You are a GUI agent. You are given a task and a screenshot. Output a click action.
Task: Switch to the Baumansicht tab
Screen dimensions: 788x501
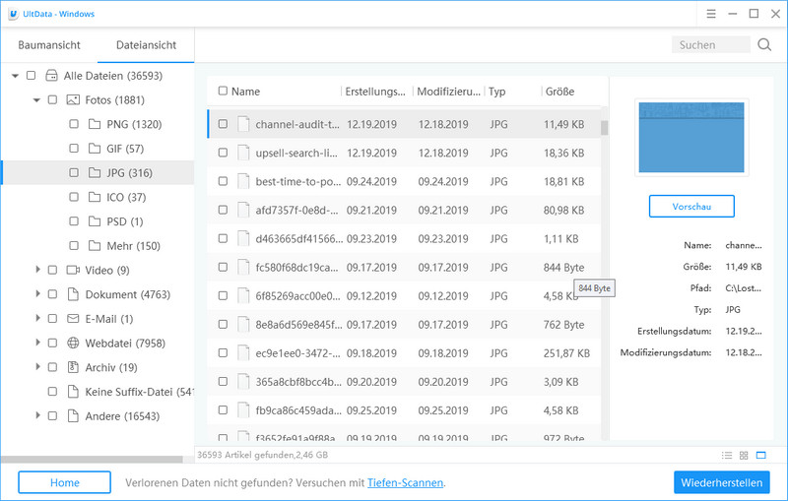[49, 45]
